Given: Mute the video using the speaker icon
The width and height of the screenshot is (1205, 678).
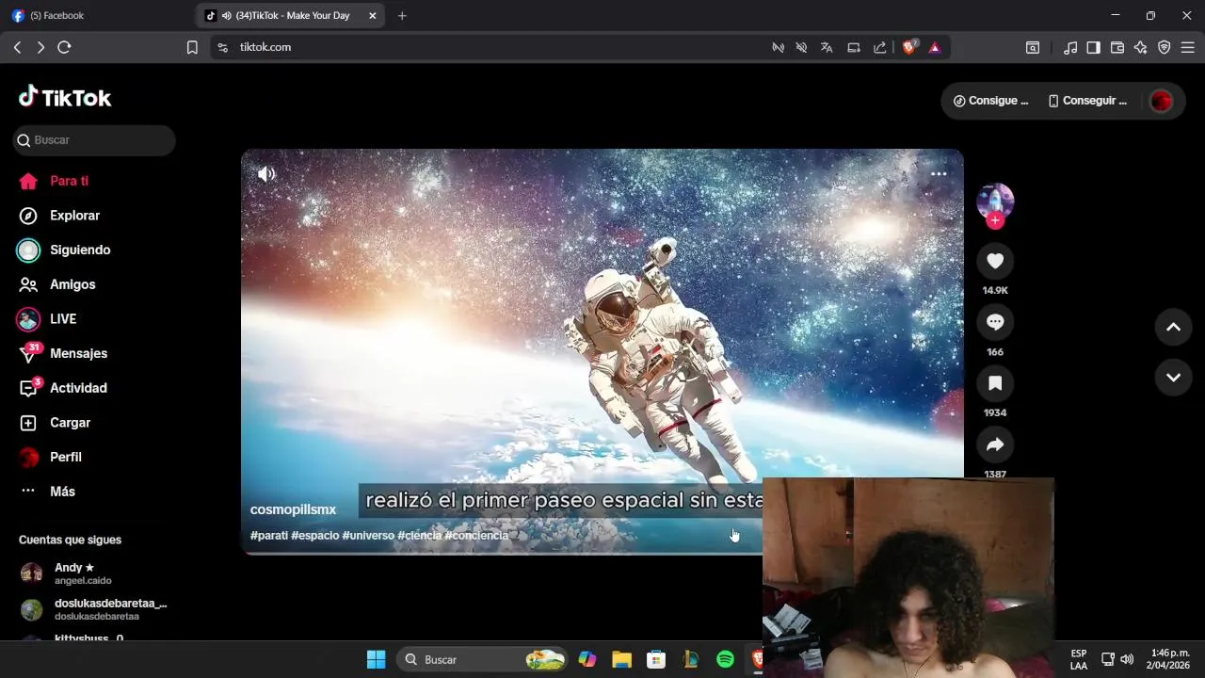Looking at the screenshot, I should click(267, 174).
